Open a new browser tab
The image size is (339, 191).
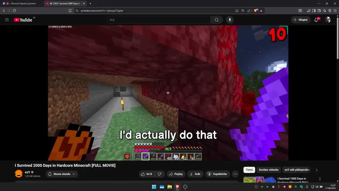pyautogui.click(x=90, y=3)
